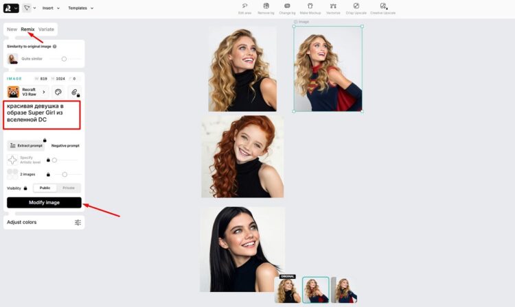Click the Vectorize tool

pyautogui.click(x=333, y=9)
